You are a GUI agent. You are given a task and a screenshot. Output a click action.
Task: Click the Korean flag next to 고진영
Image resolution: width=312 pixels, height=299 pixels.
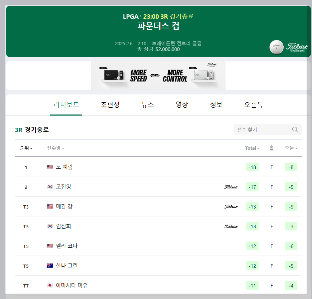click(50, 187)
